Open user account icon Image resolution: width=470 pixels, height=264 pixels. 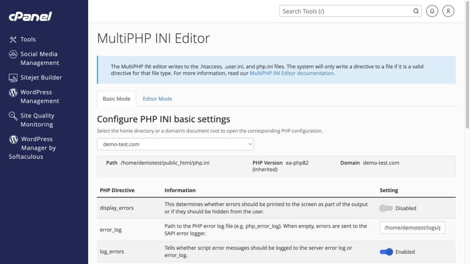click(448, 11)
